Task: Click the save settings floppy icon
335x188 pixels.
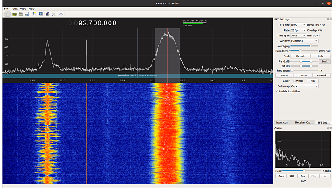Action: point(27,14)
